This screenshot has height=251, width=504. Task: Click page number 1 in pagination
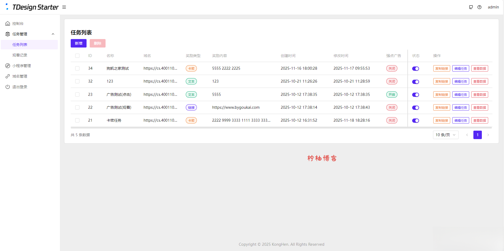pos(477,135)
